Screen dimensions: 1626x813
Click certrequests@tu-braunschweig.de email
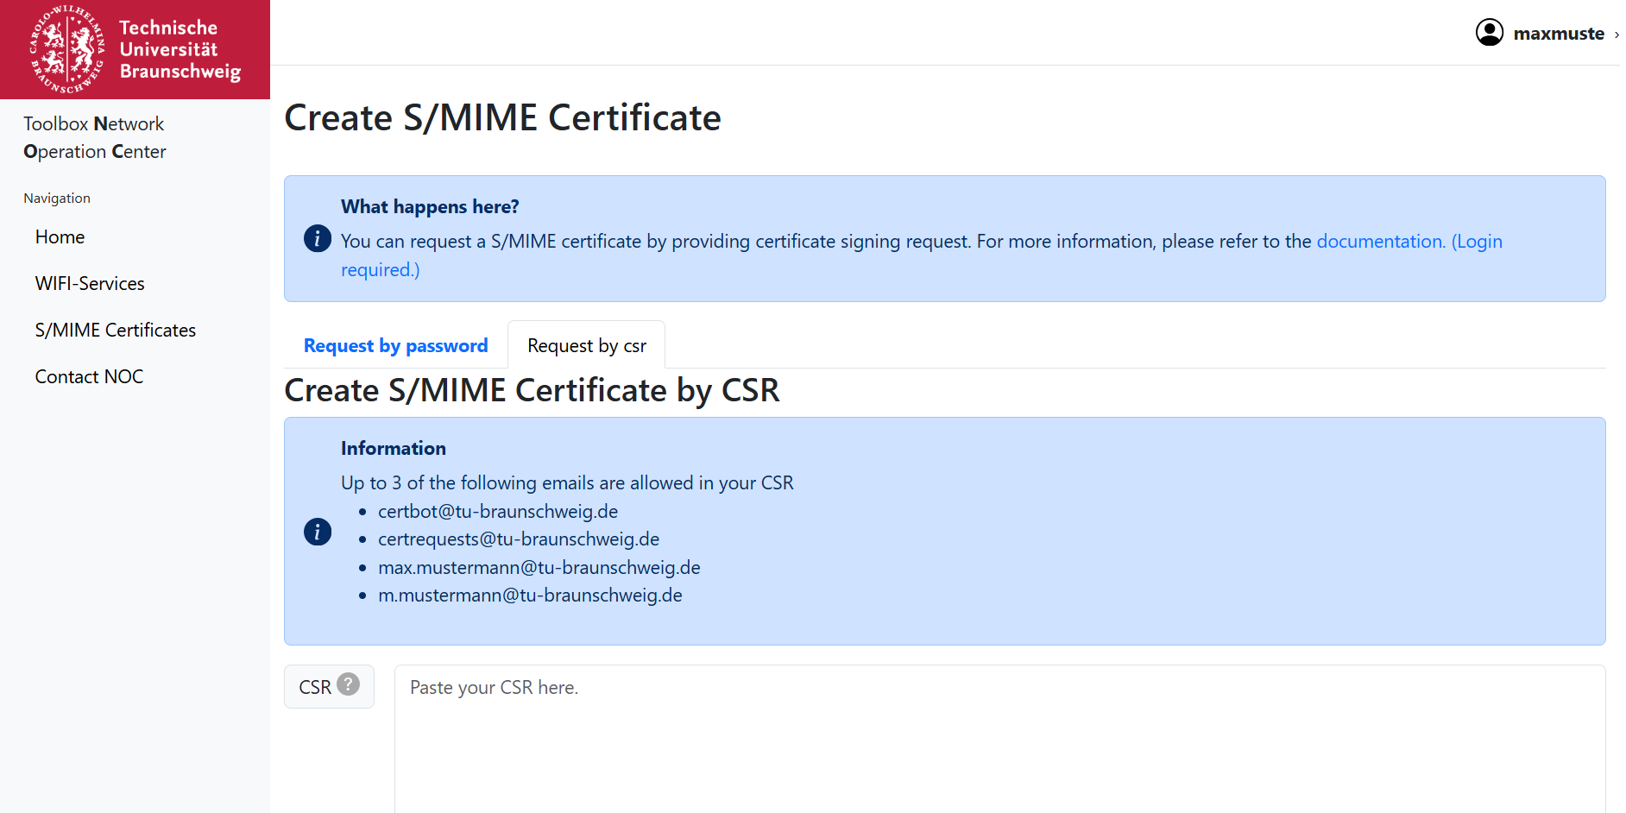519,539
